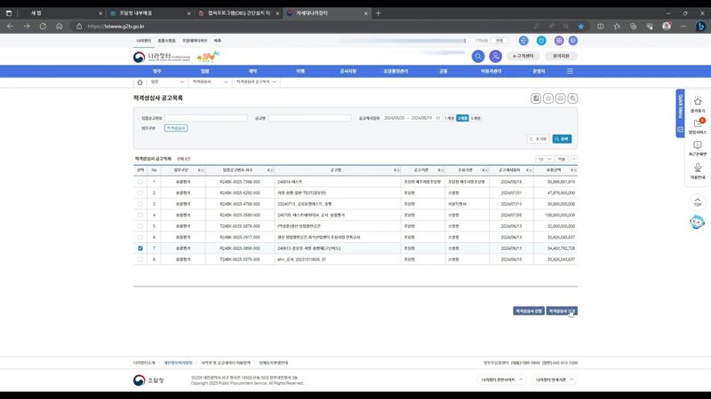Open recent screens icon in right sidebar
The height and width of the screenshot is (399, 711).
[x=698, y=147]
